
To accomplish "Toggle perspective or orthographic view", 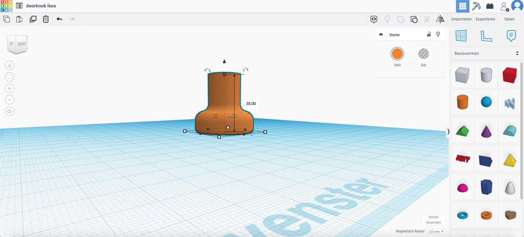I will [10, 111].
